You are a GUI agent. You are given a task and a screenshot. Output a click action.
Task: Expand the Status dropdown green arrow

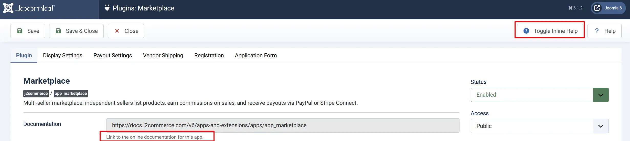601,95
